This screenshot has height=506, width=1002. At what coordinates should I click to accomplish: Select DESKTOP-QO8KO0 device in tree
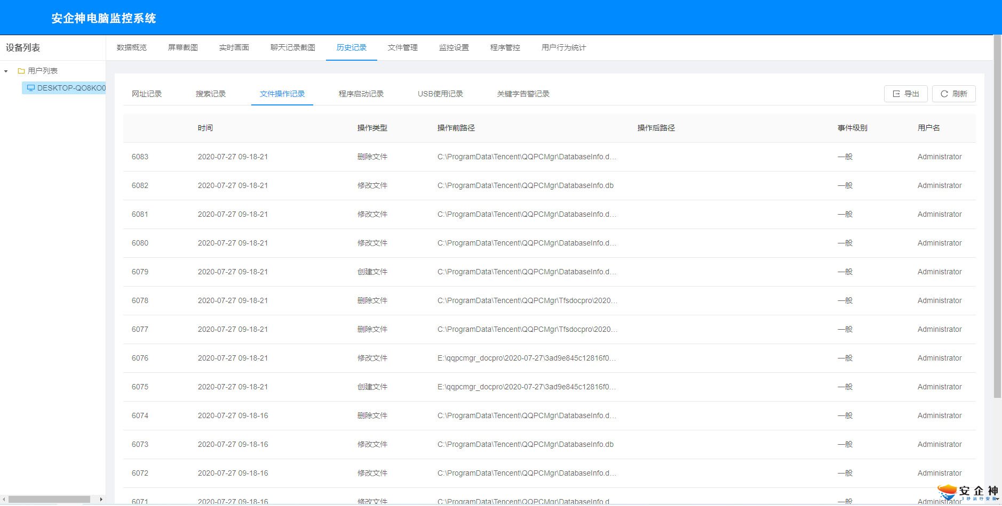tap(64, 88)
